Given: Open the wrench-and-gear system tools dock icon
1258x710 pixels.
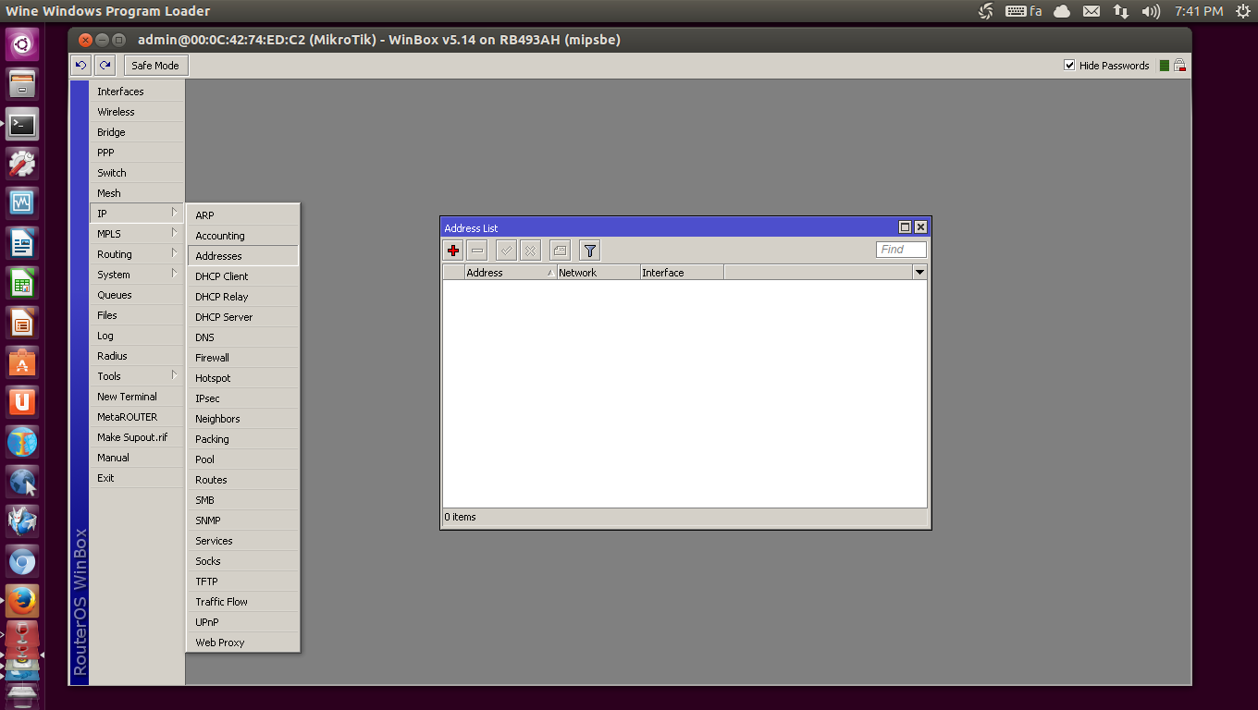Looking at the screenshot, I should [22, 164].
